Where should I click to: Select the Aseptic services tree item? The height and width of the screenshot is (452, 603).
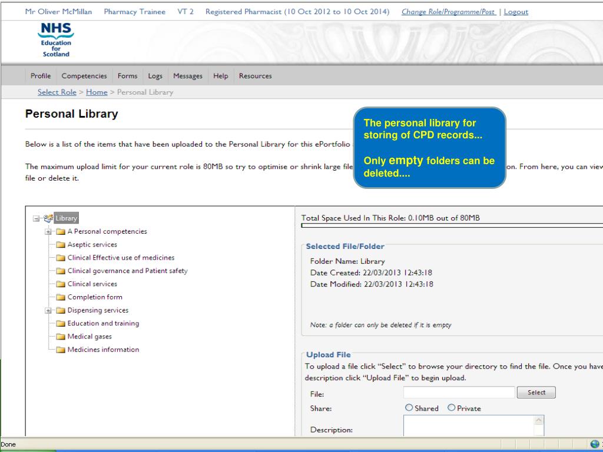coord(92,244)
